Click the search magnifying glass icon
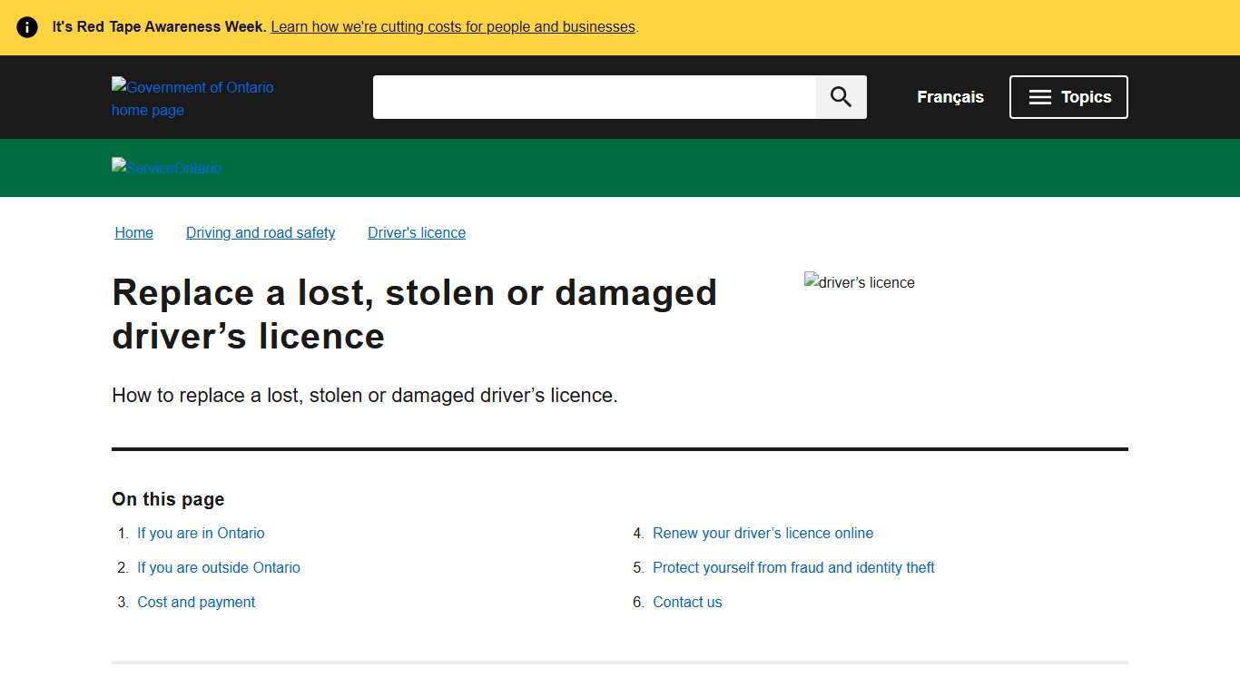This screenshot has width=1240, height=697. tap(840, 96)
